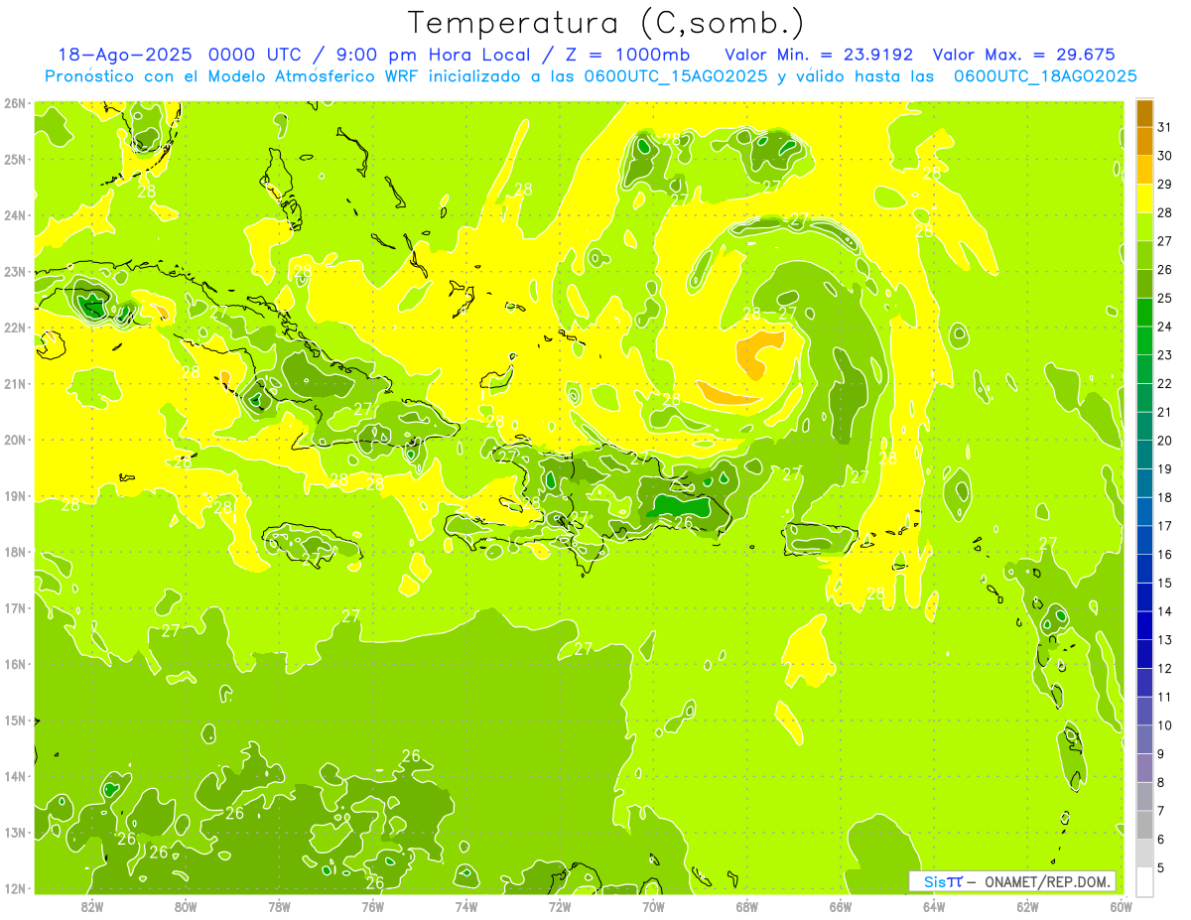This screenshot has width=1191, height=920.
Task: Click the 'Modelo Atmósferico WRF' forecast description line
Action: click(x=591, y=75)
